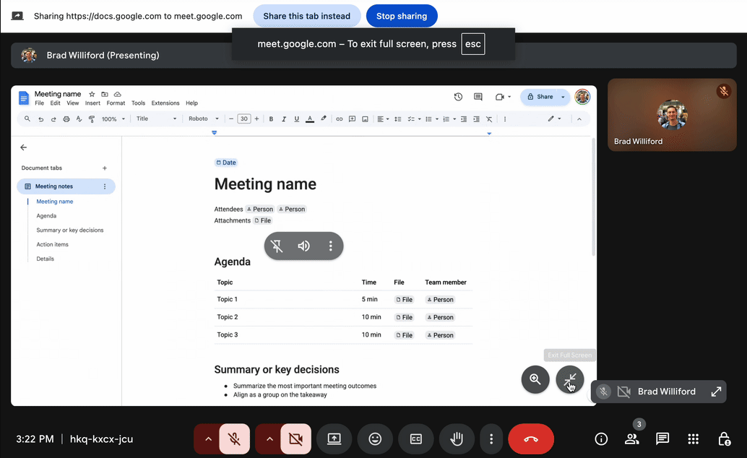This screenshot has height=458, width=747.
Task: Click Brad Williford video thumbnail
Action: click(x=672, y=115)
